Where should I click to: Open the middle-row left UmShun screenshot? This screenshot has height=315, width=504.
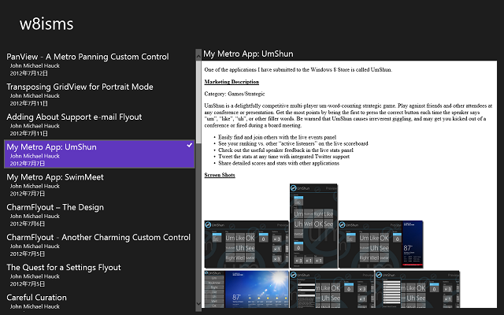coord(246,244)
